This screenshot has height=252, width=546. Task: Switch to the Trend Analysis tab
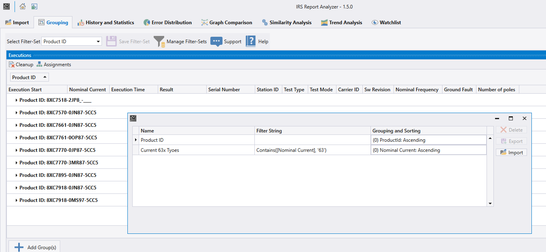pos(341,23)
